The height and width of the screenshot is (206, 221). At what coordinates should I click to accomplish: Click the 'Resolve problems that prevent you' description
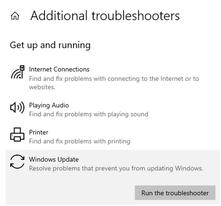[x=116, y=169]
